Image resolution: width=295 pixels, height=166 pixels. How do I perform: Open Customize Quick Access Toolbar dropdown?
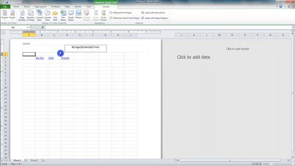(x=23, y=2)
